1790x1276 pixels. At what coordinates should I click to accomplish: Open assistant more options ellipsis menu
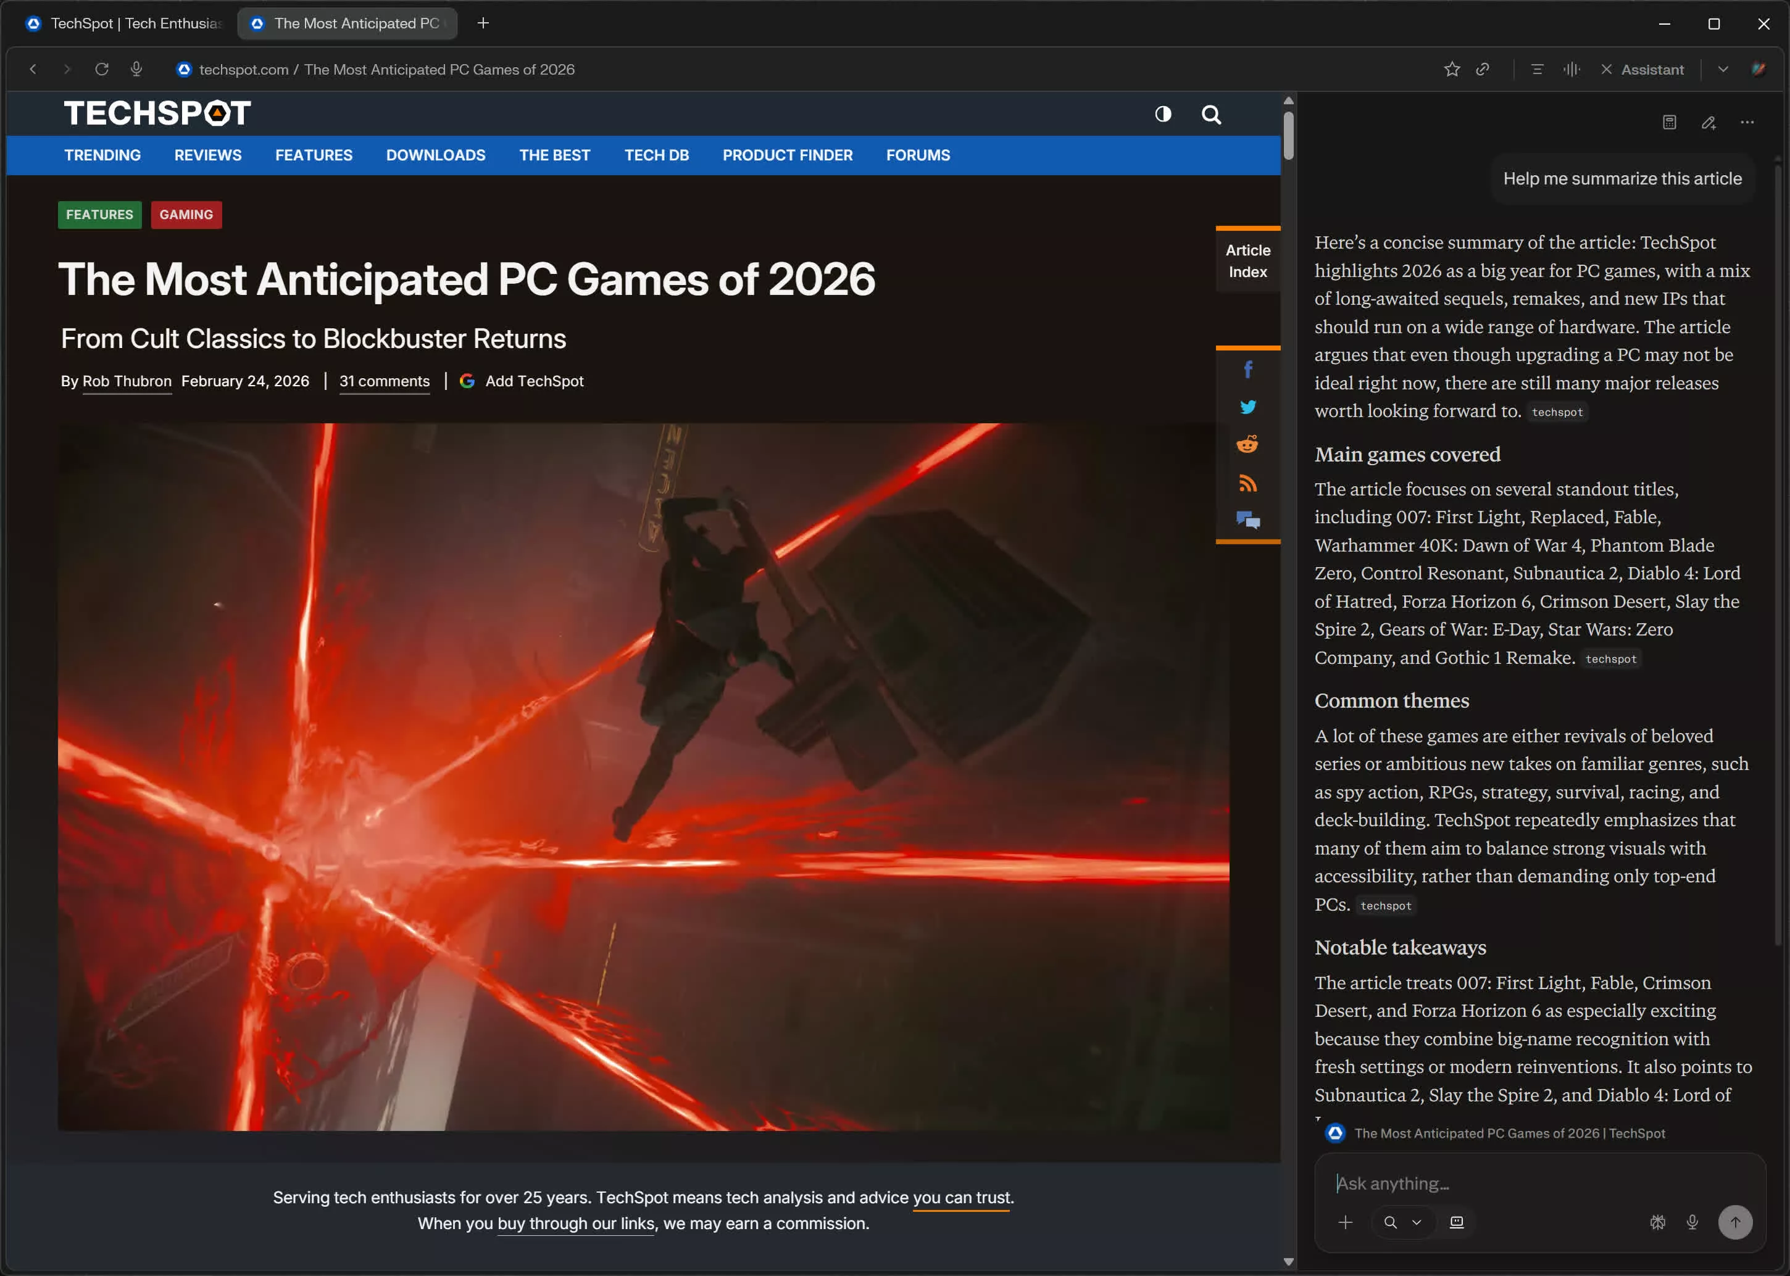tap(1747, 123)
